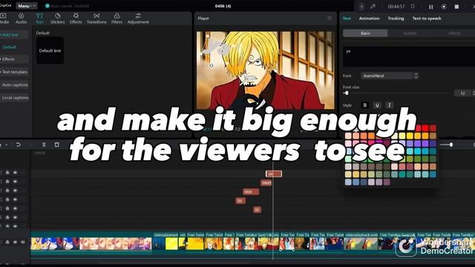Add the Default text preset thumbnail
The image size is (475, 267).
click(50, 50)
